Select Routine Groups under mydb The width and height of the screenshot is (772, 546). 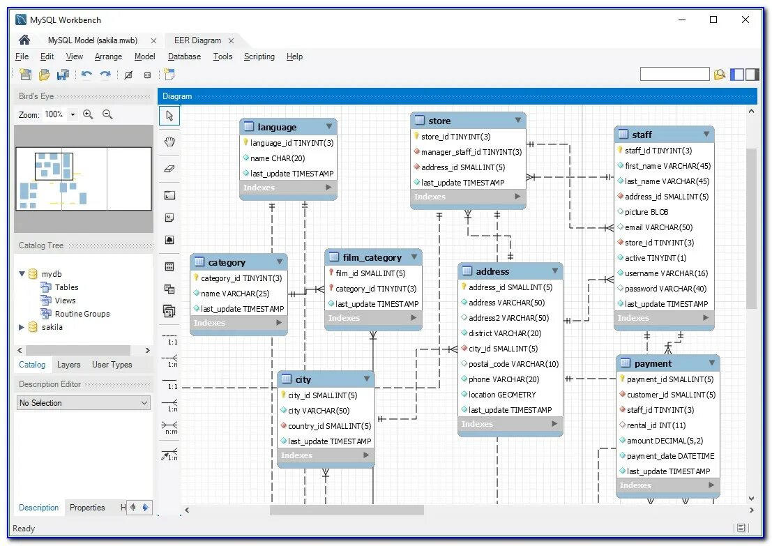pyautogui.click(x=82, y=314)
